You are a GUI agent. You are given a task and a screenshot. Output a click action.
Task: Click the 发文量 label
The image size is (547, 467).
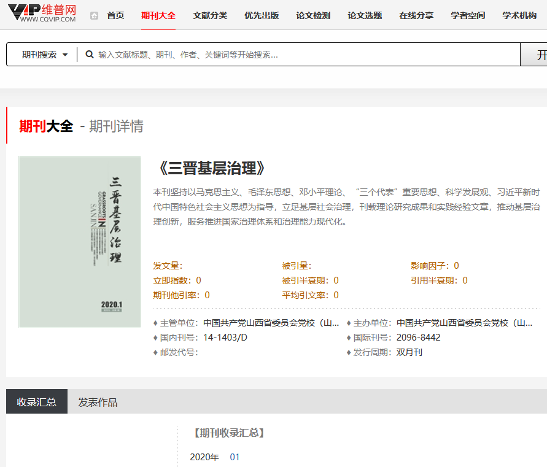[x=168, y=266]
